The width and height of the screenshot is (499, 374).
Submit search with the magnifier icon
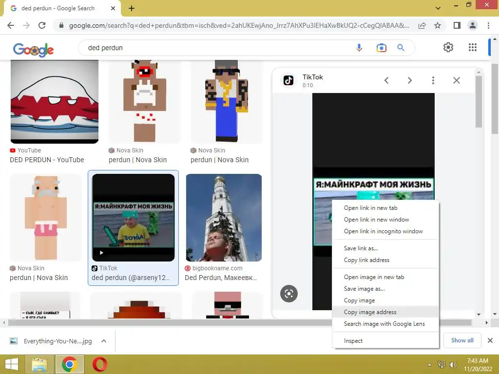[401, 48]
